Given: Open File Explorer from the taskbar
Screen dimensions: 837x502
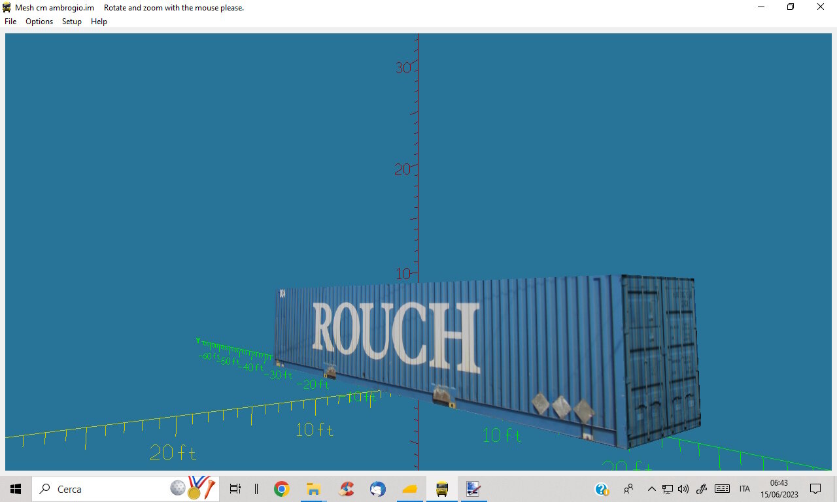Looking at the screenshot, I should (314, 489).
